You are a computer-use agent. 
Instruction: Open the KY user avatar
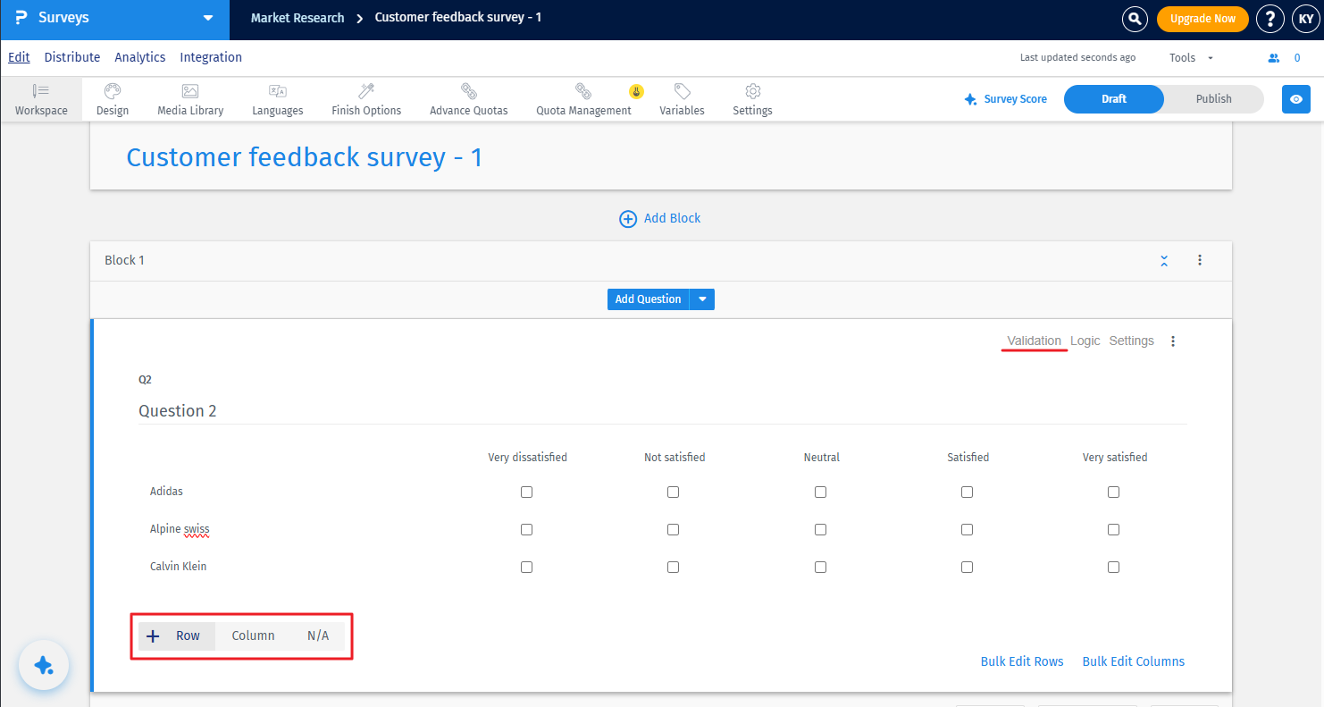click(1305, 18)
